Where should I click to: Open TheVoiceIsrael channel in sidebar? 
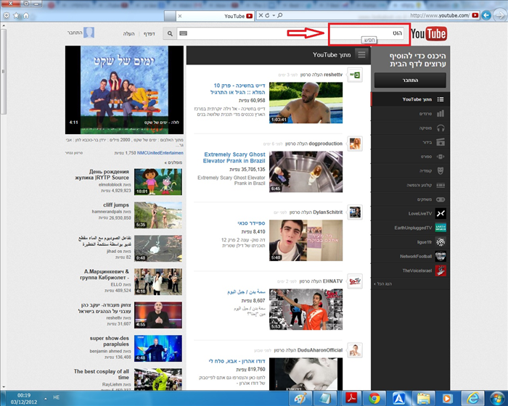coord(410,270)
